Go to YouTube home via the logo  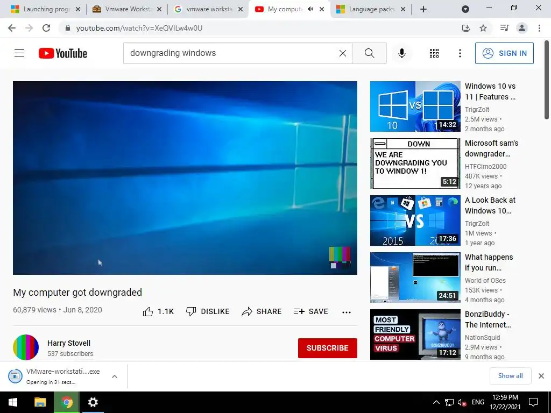[63, 53]
